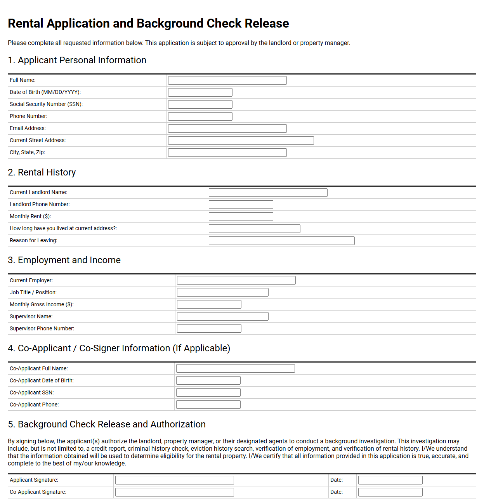Click the Supervisor Name input
This screenshot has height=500, width=484.
coord(223,316)
